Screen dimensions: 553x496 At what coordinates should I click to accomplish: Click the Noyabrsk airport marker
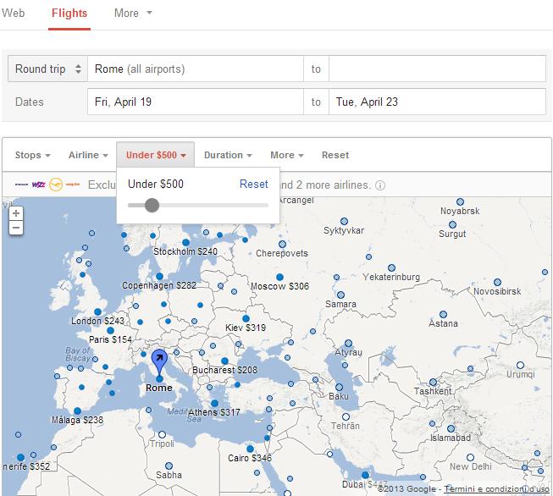point(460,202)
